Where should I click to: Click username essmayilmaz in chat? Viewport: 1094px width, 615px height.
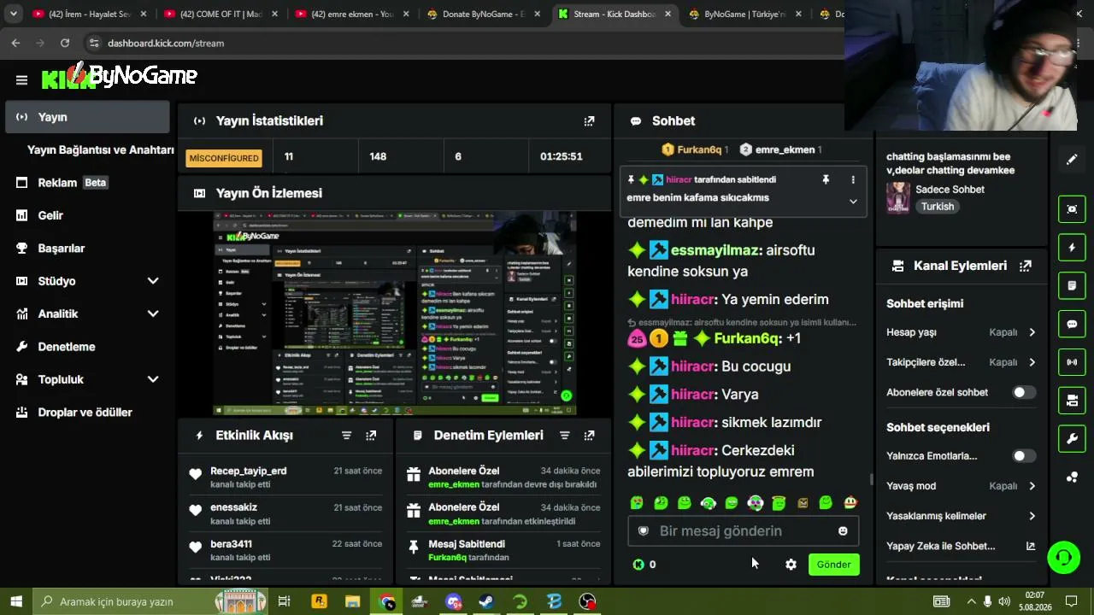pyautogui.click(x=715, y=250)
